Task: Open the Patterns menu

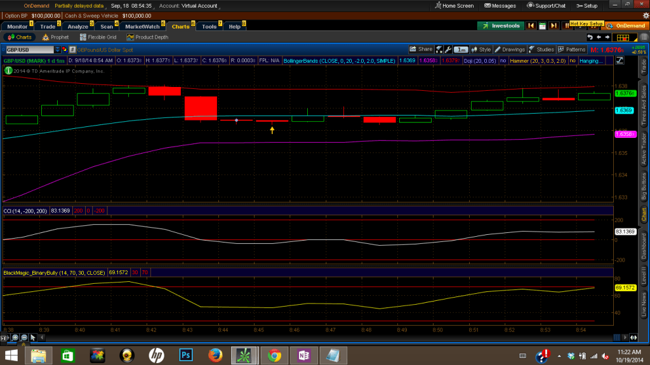Action: (x=572, y=50)
